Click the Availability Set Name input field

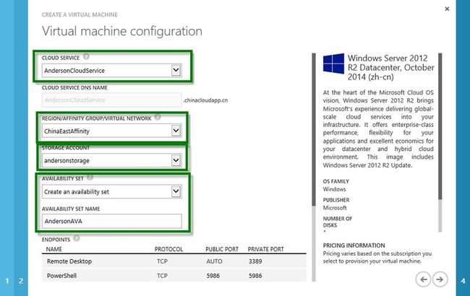point(112,221)
